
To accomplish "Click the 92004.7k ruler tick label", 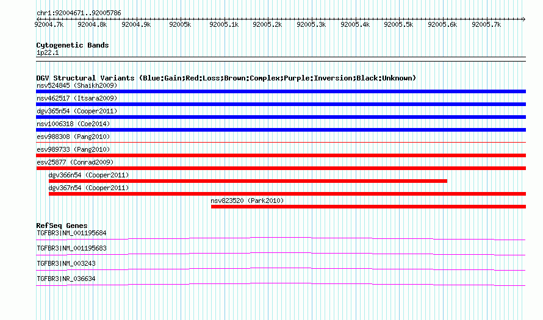I will click(49, 24).
